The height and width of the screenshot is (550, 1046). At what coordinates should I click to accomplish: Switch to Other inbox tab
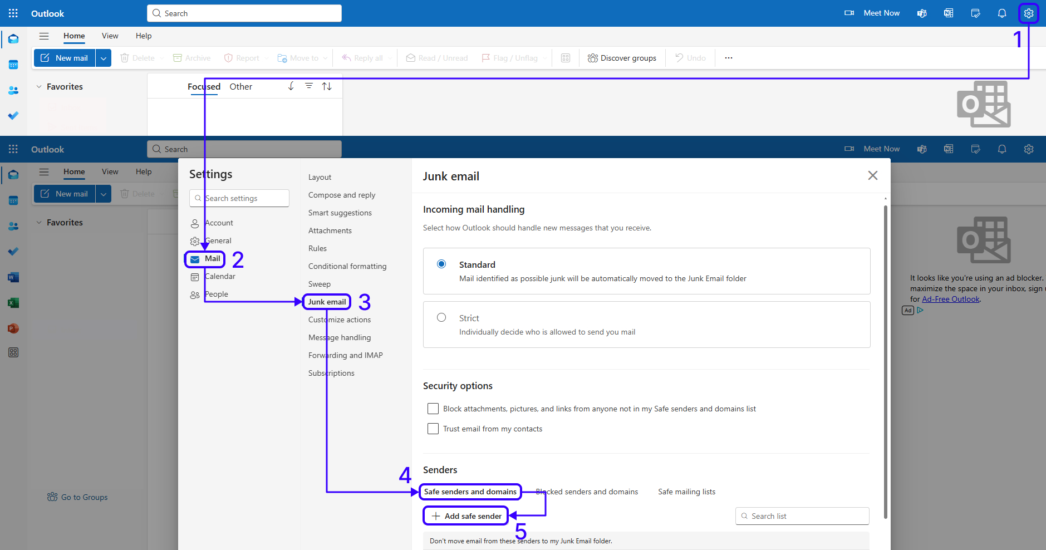241,87
